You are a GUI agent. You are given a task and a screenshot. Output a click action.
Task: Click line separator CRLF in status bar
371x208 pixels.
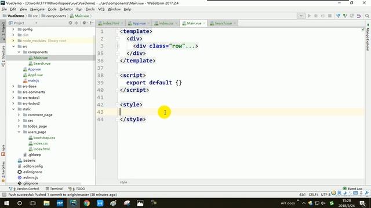click(313, 195)
